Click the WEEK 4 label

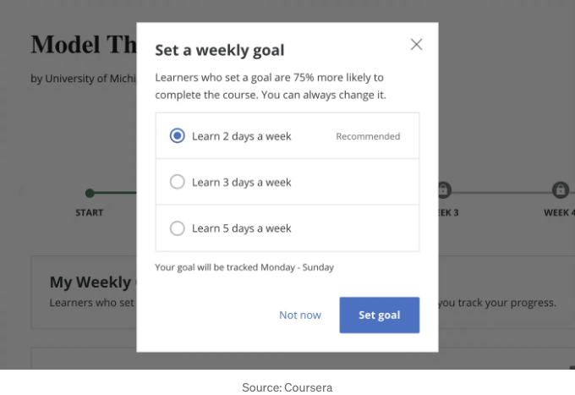(559, 212)
